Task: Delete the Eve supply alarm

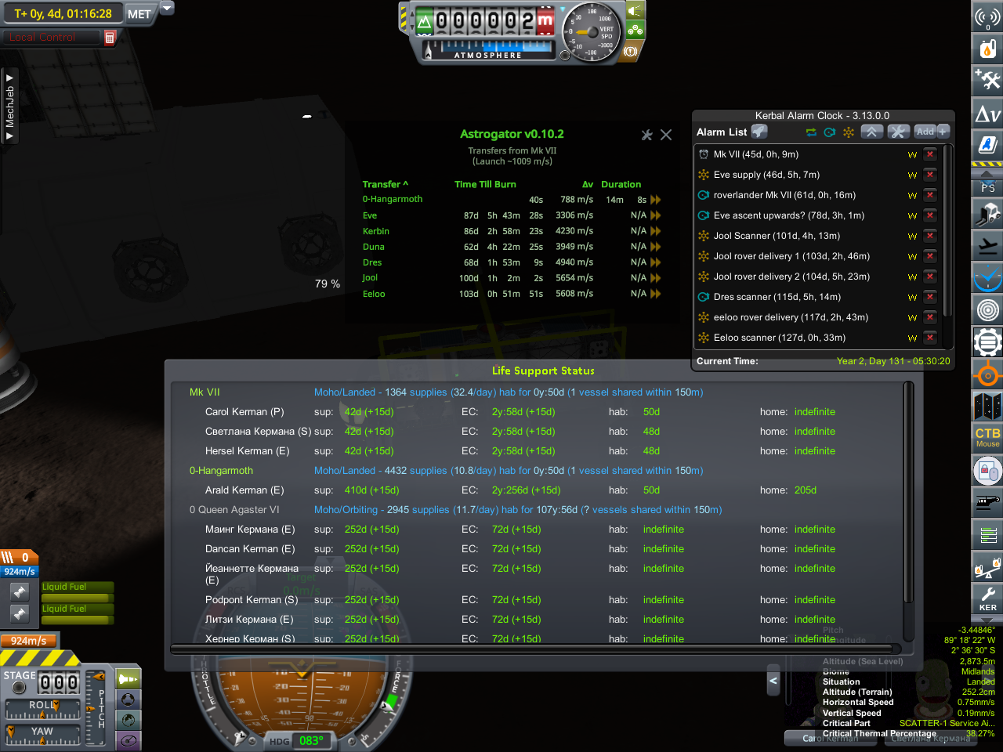Action: click(930, 175)
